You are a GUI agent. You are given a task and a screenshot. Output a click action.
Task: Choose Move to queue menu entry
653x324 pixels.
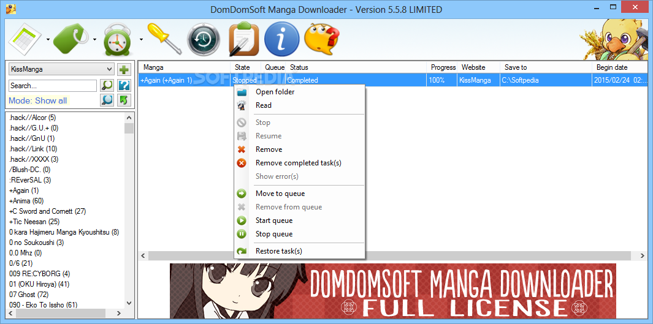coord(299,194)
